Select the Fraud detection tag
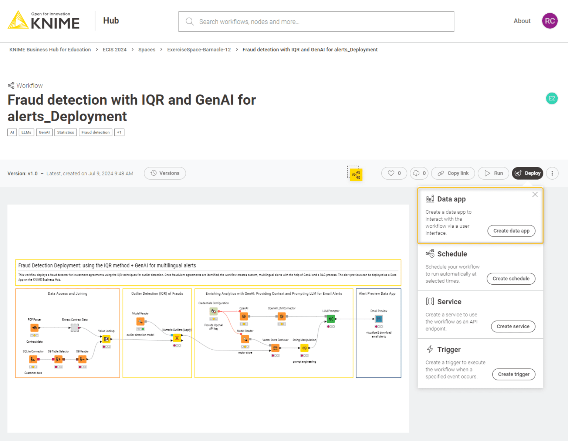 point(95,132)
